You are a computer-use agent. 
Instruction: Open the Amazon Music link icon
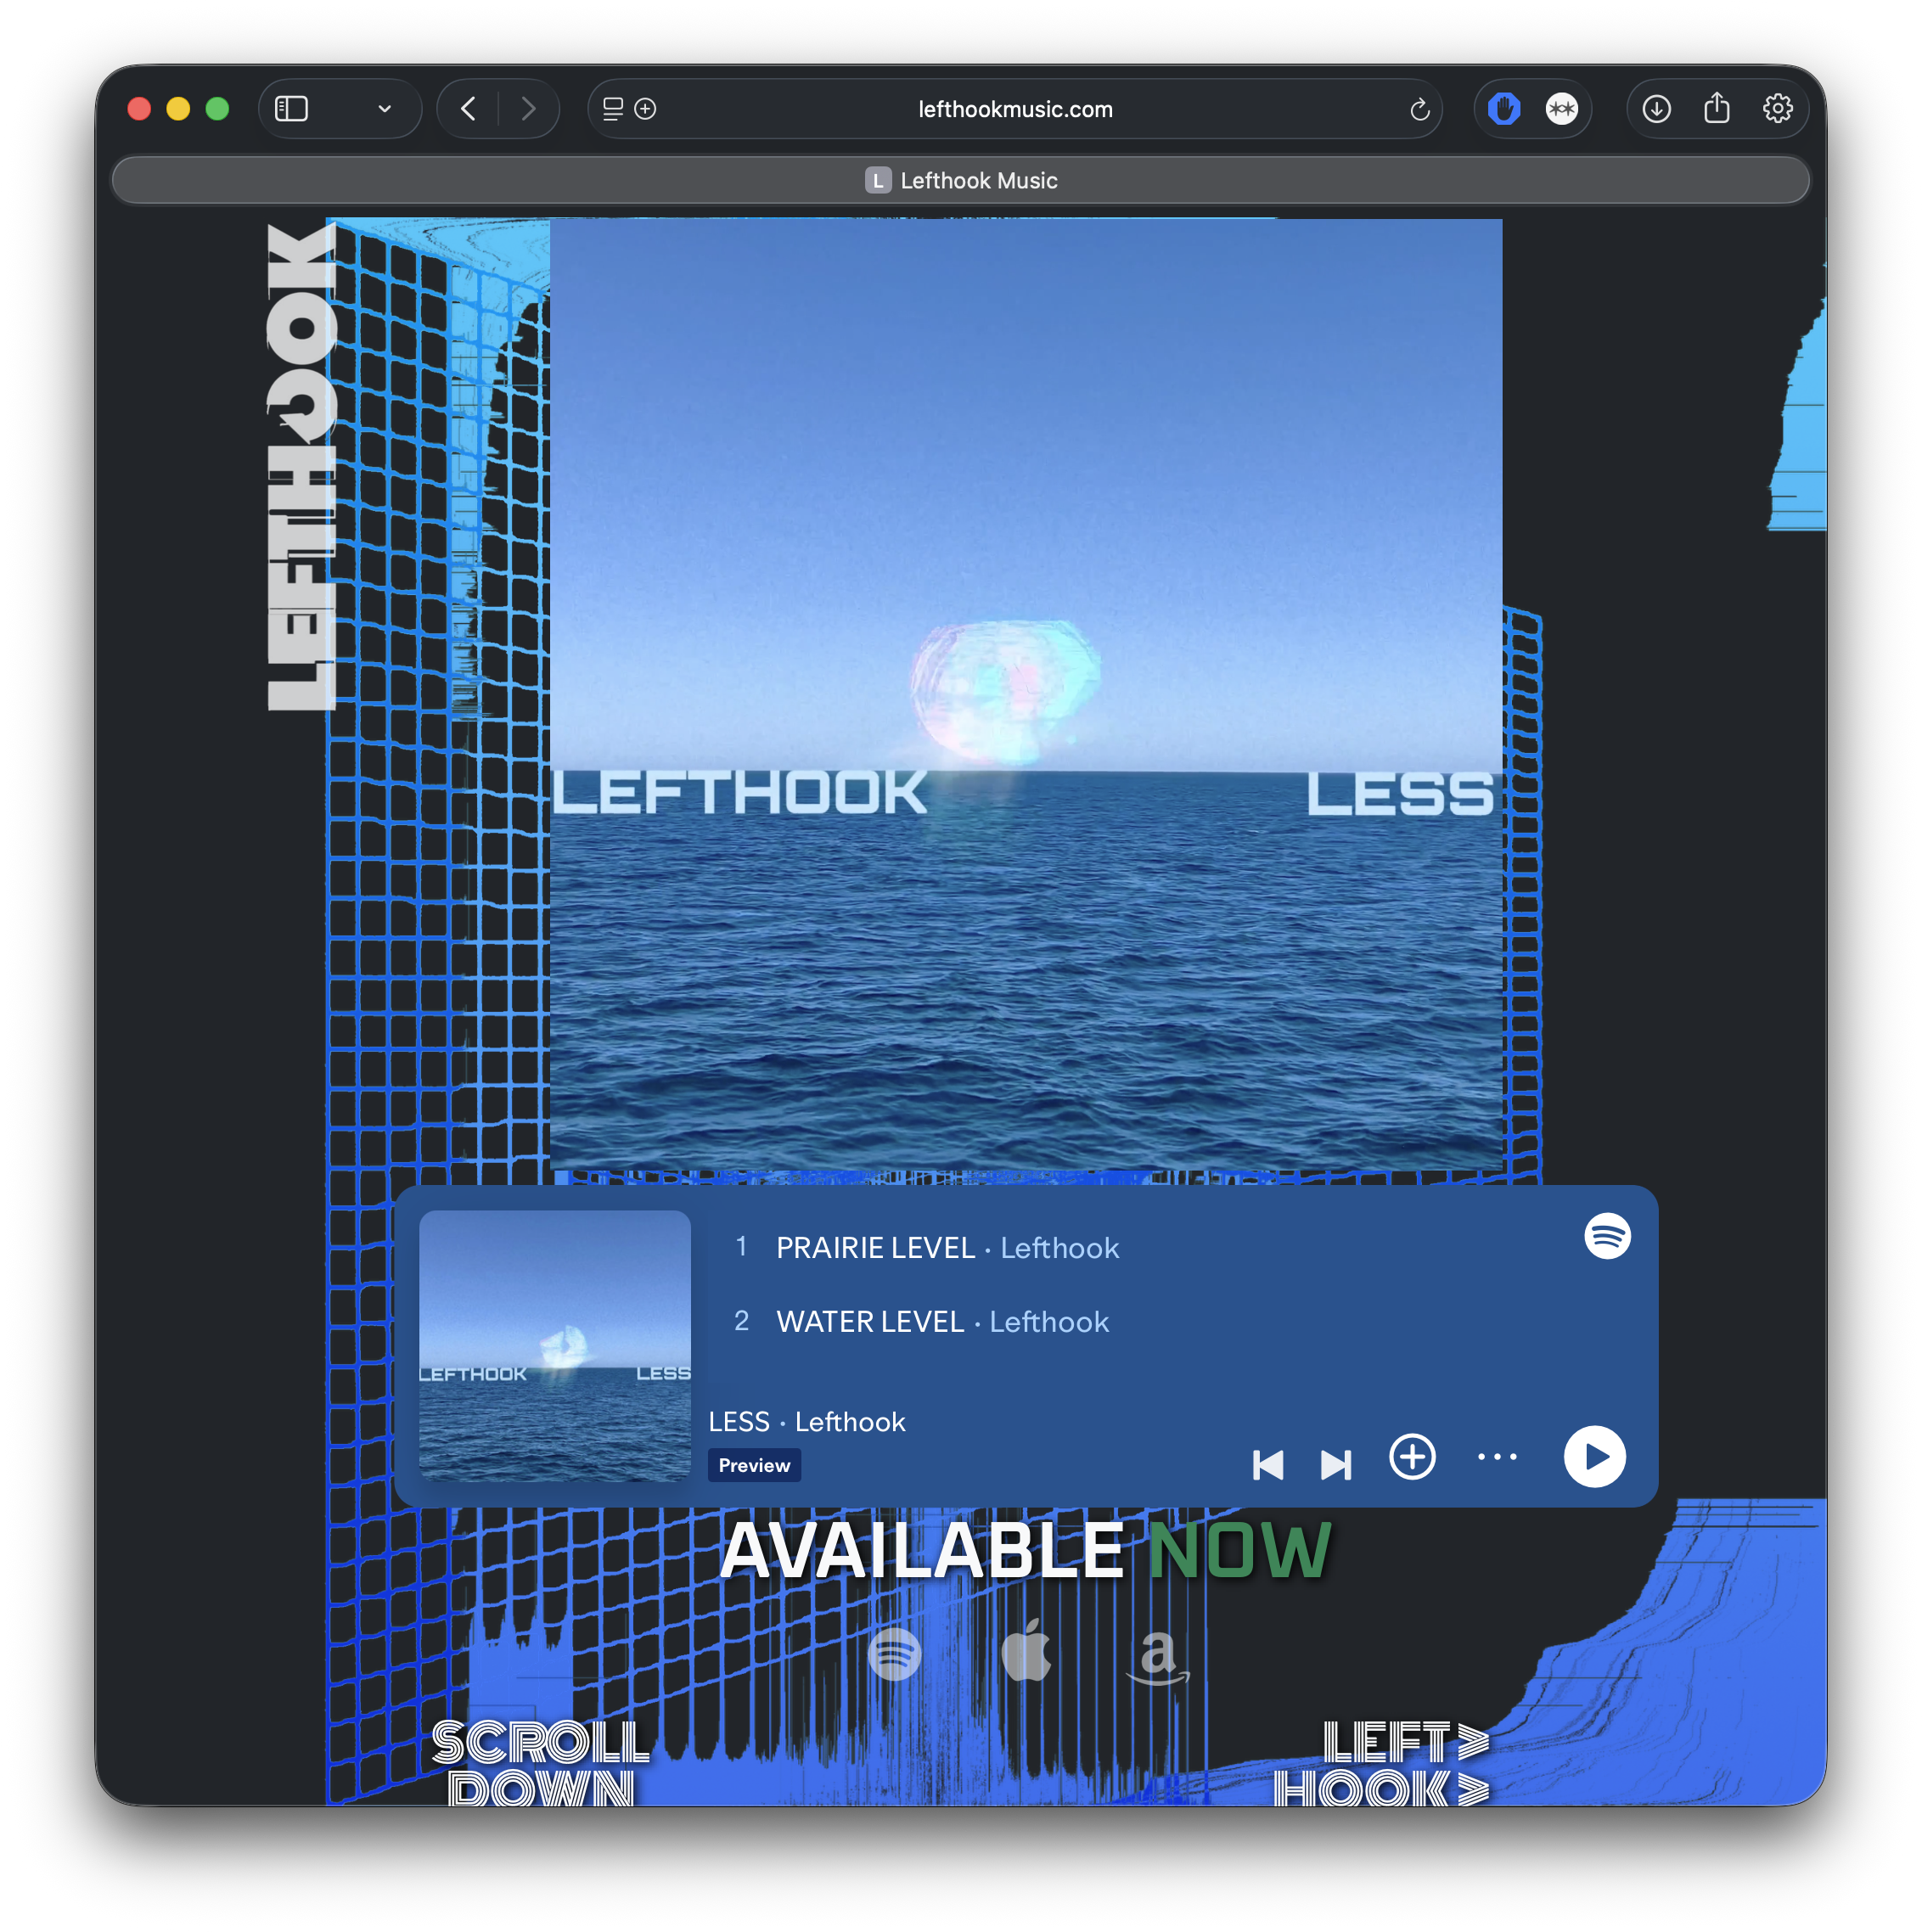pyautogui.click(x=1158, y=1656)
